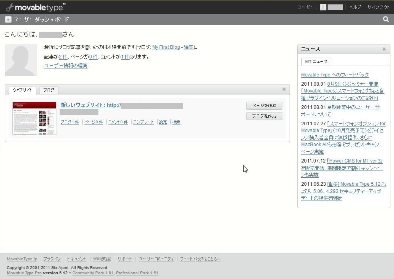Open the ユーザーコミュニティ footer link

click(156, 259)
